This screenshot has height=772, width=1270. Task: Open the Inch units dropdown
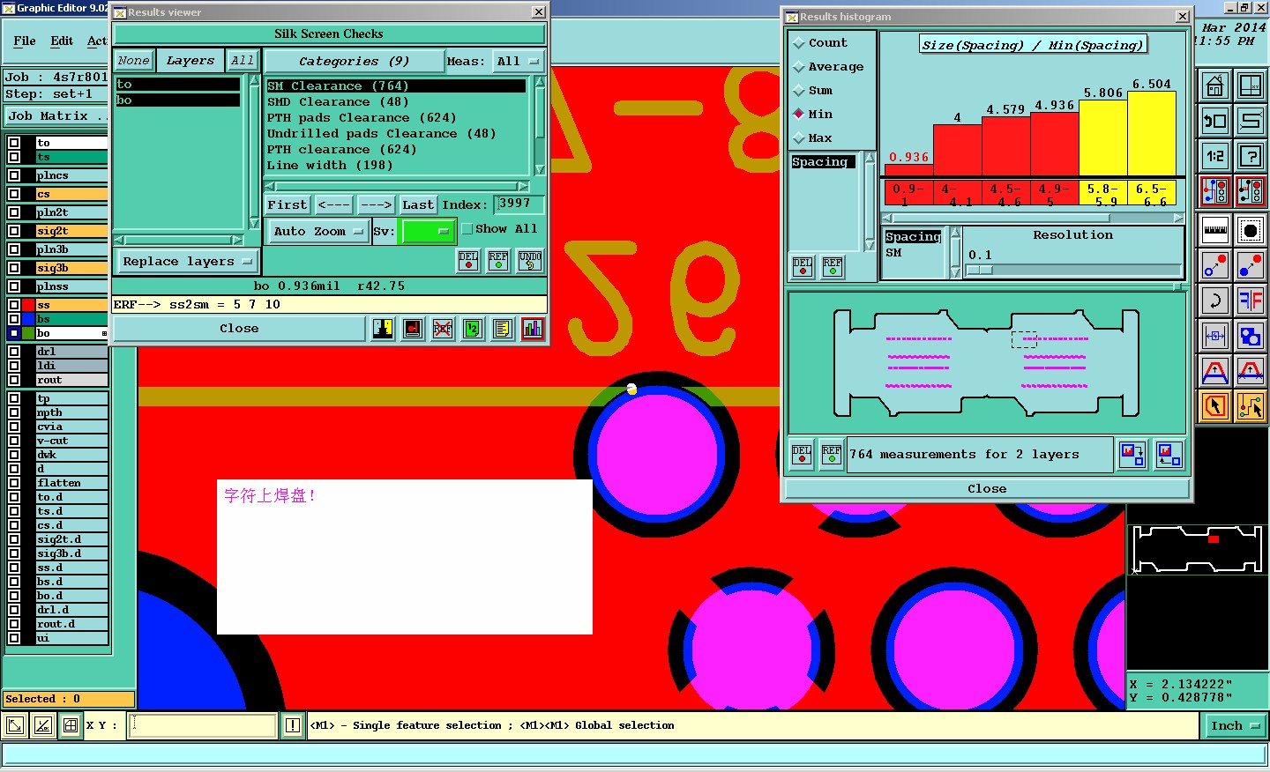[x=1235, y=726]
